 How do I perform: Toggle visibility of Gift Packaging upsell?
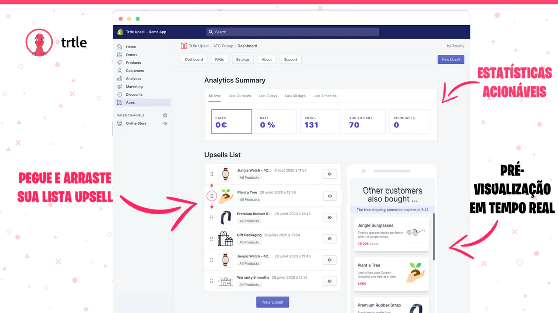pos(330,239)
